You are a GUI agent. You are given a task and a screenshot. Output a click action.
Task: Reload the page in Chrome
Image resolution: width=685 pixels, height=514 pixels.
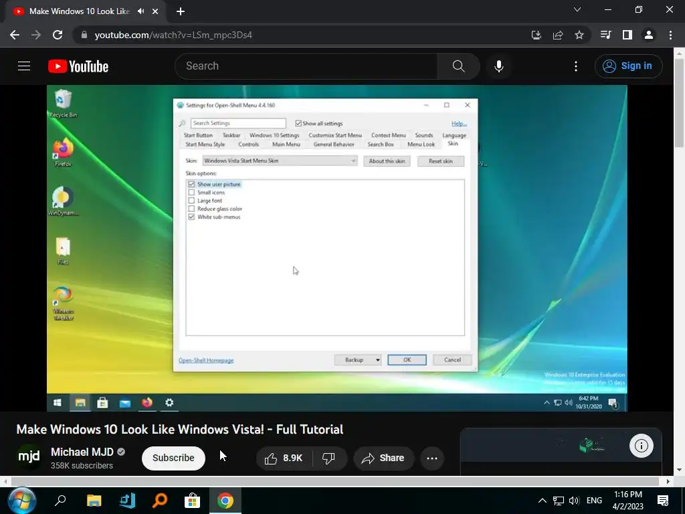pyautogui.click(x=58, y=35)
